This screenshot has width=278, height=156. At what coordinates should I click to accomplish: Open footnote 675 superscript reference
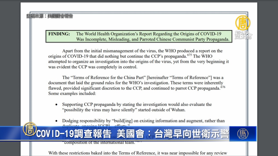[x=189, y=54]
